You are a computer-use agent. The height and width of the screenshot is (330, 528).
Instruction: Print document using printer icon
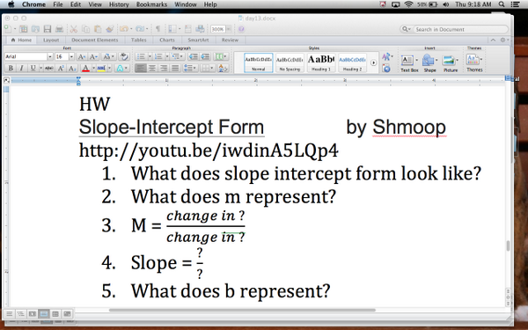click(59, 29)
